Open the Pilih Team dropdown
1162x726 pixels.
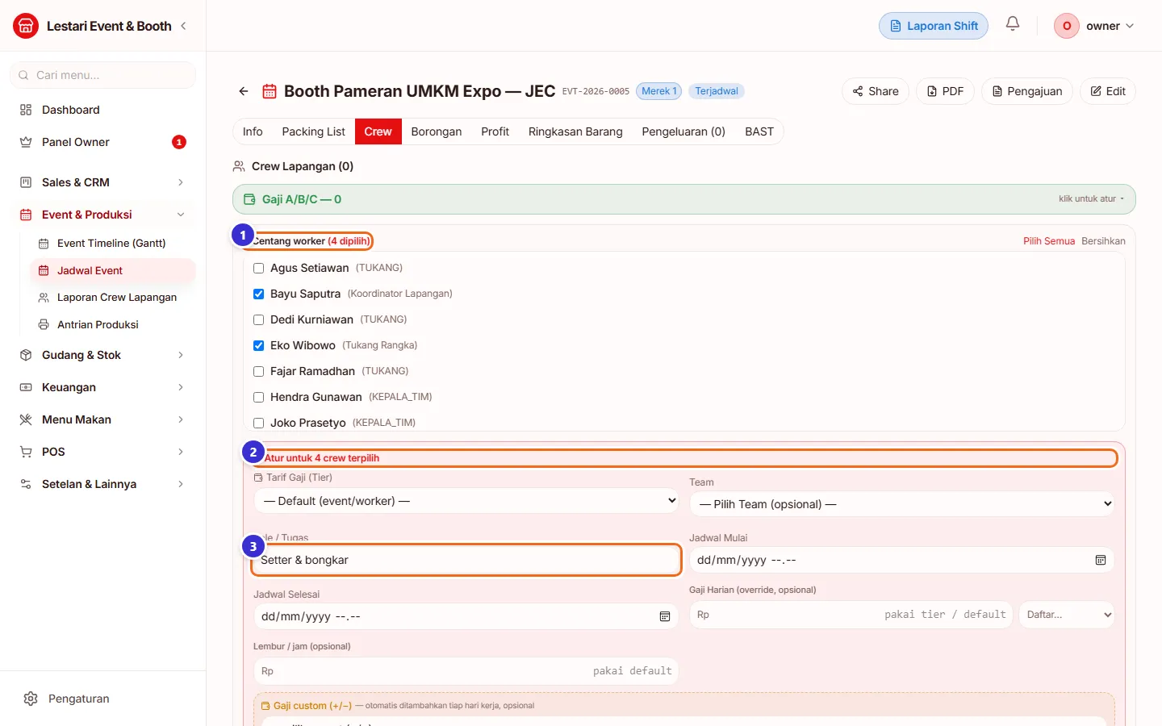[901, 504]
